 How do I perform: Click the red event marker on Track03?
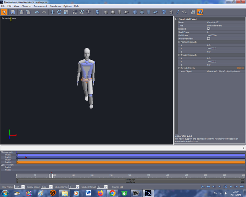tap(26, 157)
